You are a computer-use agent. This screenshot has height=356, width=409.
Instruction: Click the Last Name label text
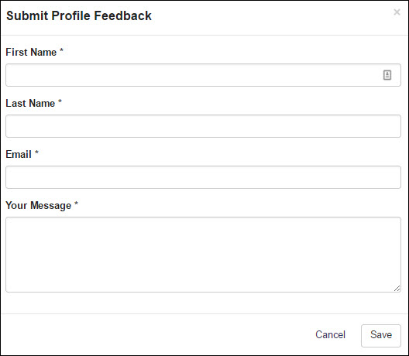click(30, 103)
